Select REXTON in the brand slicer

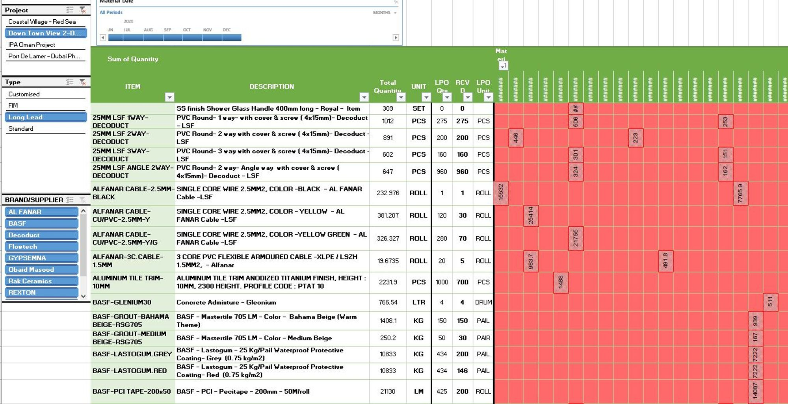coord(41,293)
